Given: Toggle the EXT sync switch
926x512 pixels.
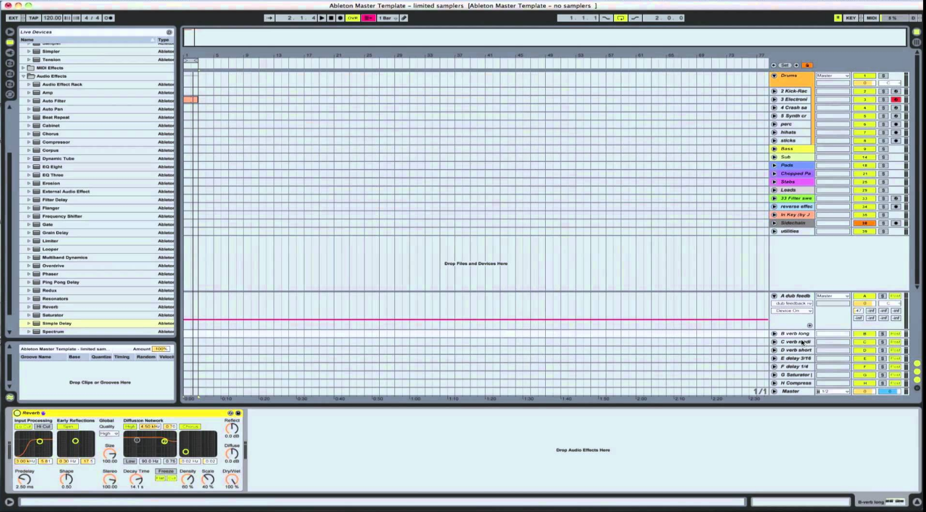Looking at the screenshot, I should coord(13,18).
